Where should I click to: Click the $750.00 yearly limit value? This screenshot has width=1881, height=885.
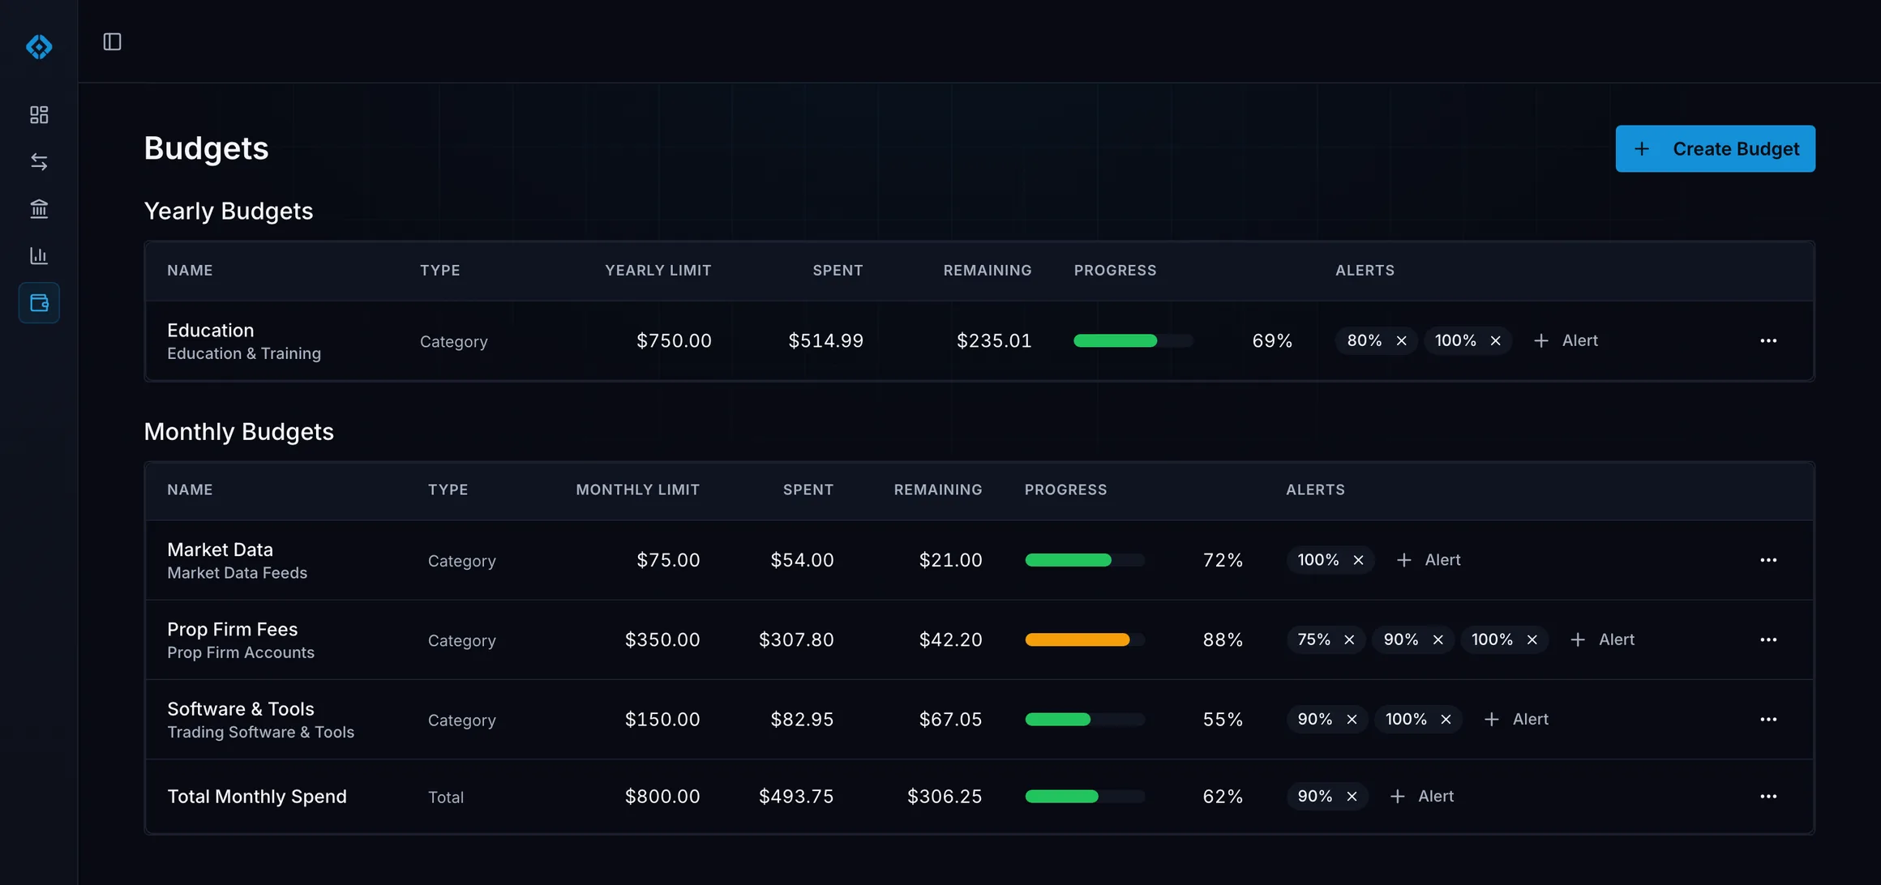(674, 340)
